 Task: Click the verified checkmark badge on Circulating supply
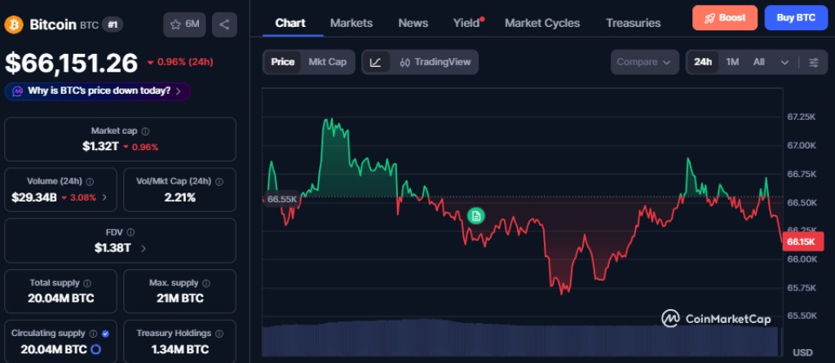[105, 334]
